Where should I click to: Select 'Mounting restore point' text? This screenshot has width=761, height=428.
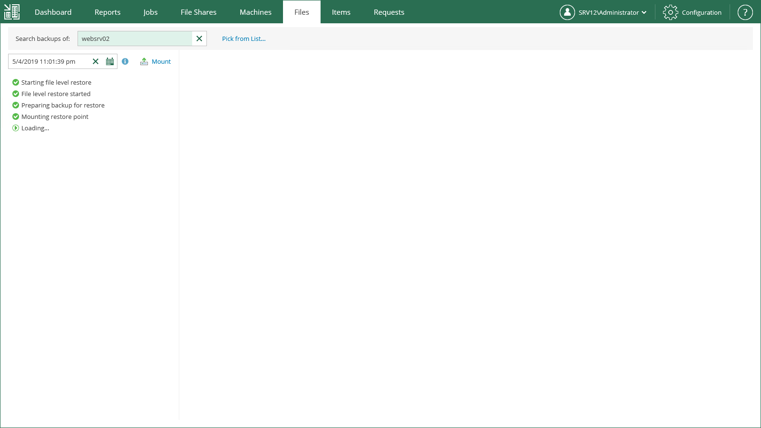(x=55, y=117)
